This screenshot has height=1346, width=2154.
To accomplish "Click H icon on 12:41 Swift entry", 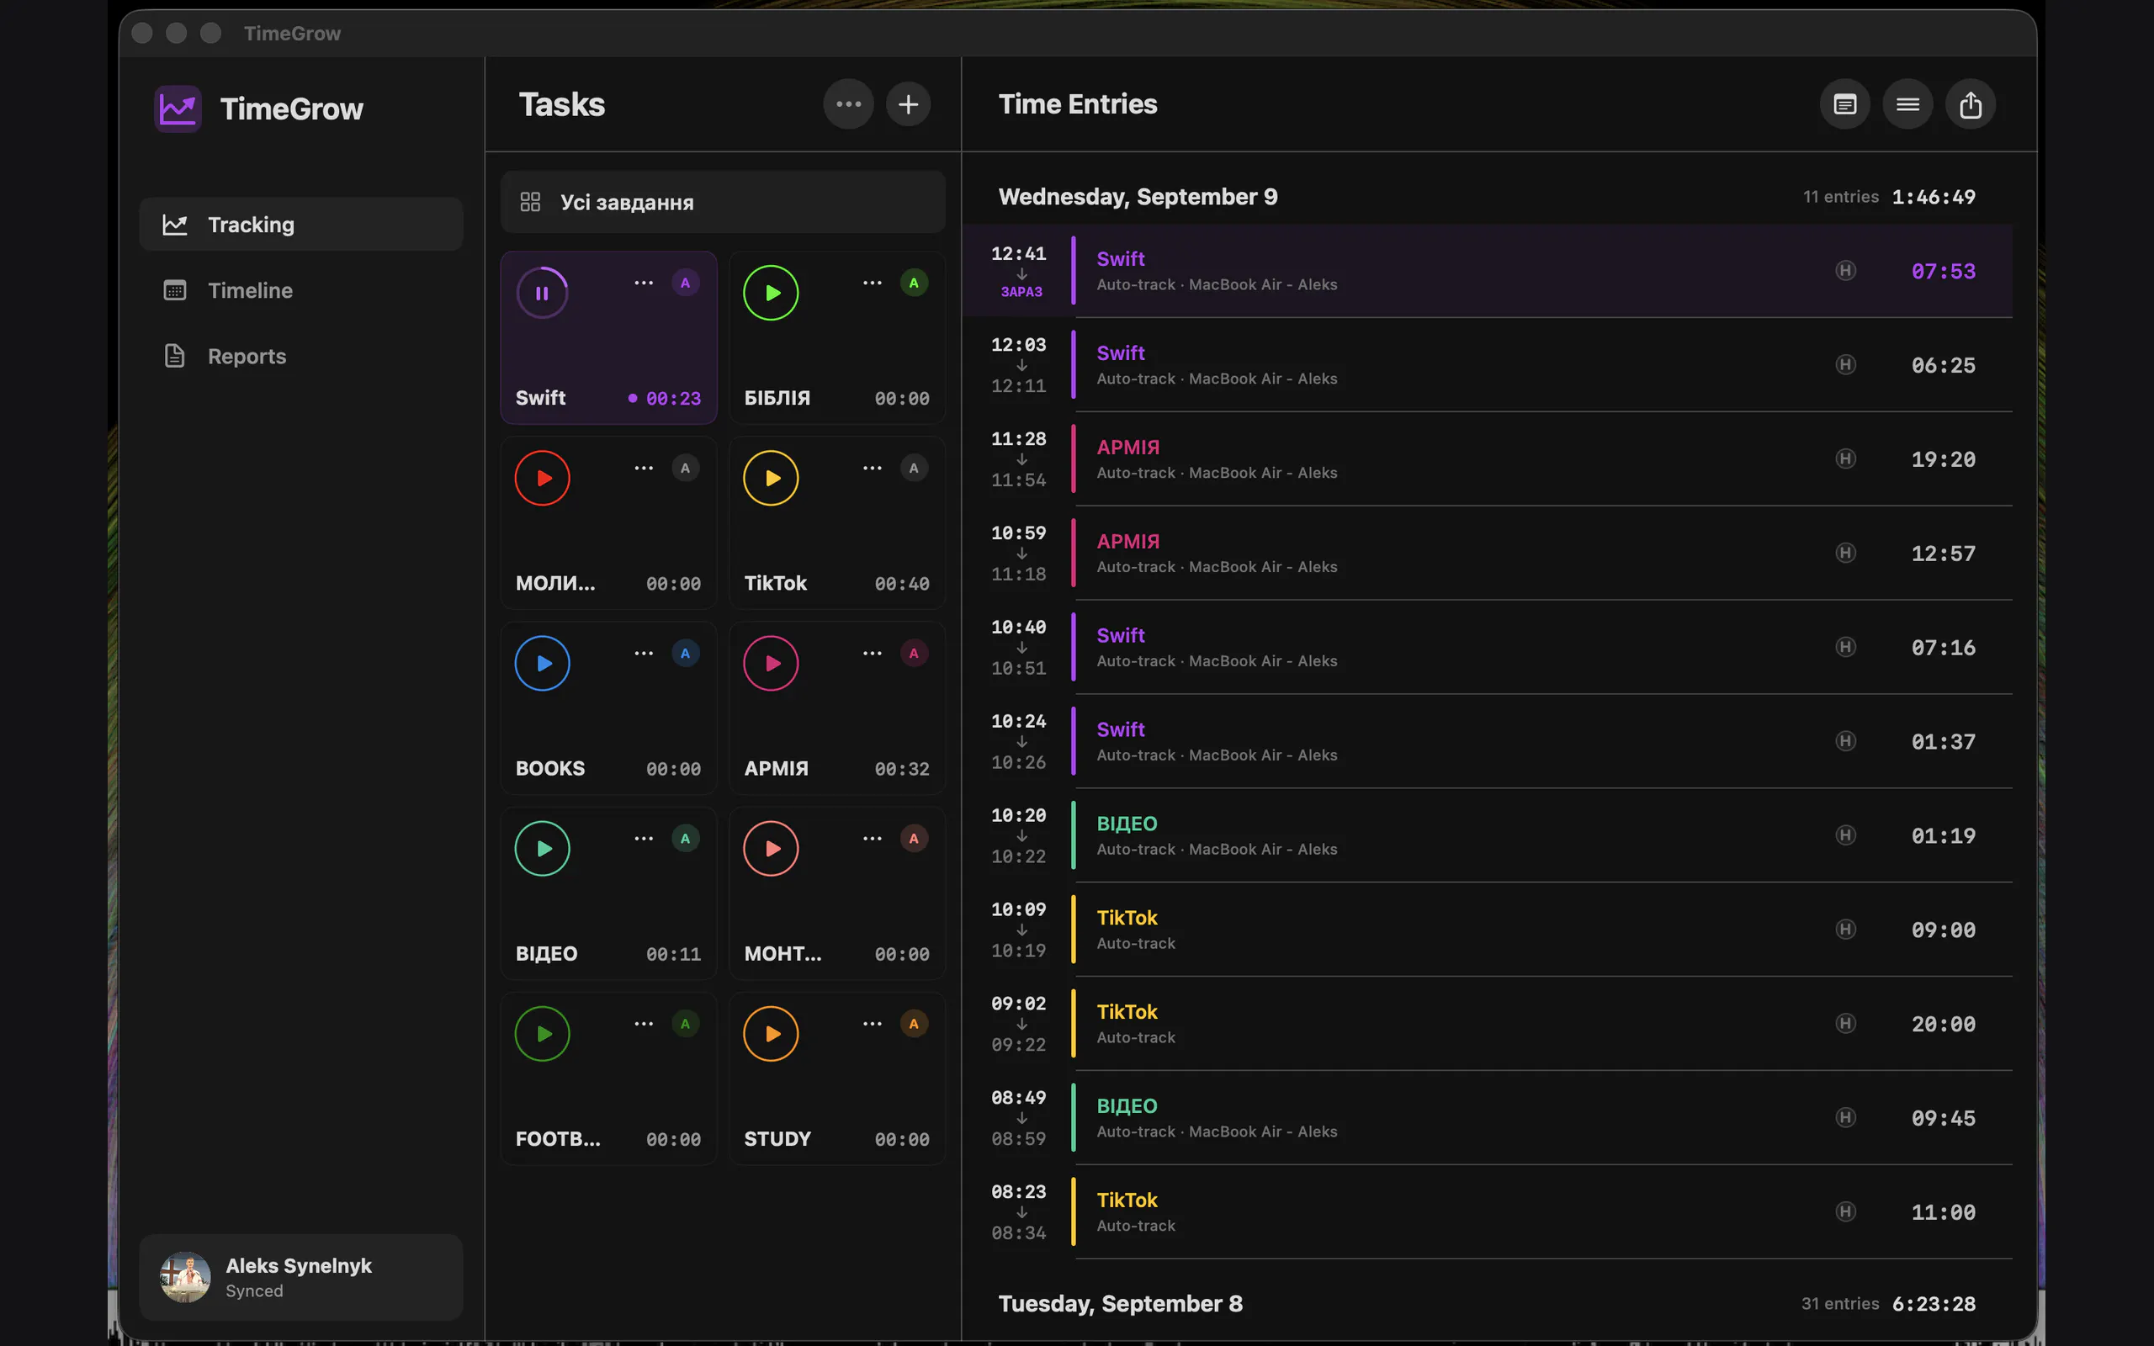I will 1846,271.
